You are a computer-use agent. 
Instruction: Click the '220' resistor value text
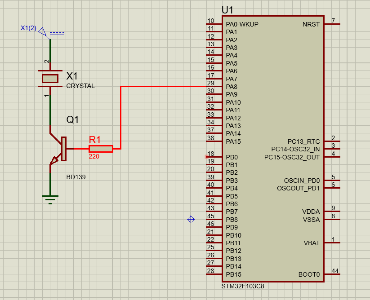(x=94, y=156)
